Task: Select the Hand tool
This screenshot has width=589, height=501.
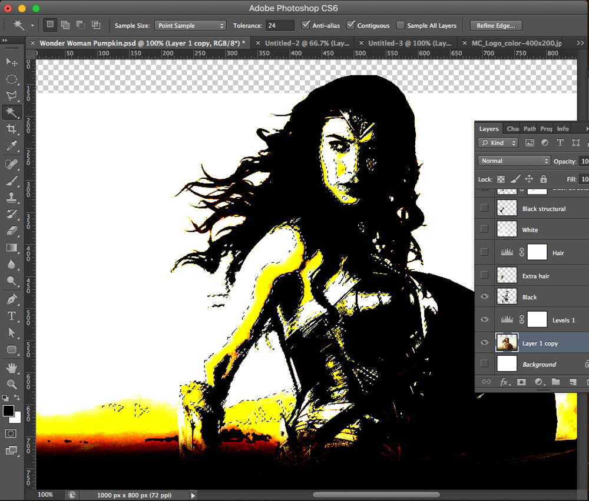Action: [11, 368]
